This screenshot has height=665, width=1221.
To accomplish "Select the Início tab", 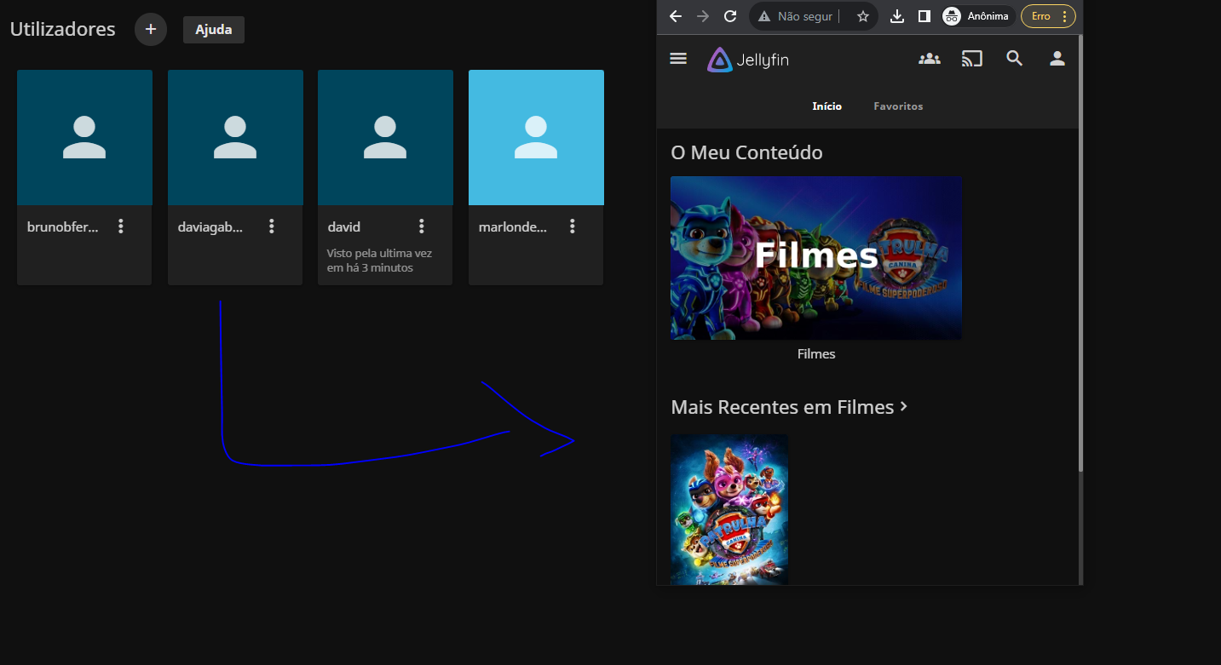I will click(x=826, y=106).
